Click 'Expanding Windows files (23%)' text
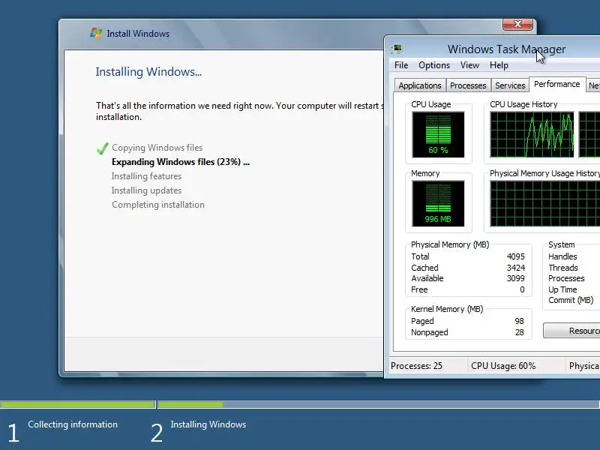Image resolution: width=600 pixels, height=450 pixels. coord(181,162)
